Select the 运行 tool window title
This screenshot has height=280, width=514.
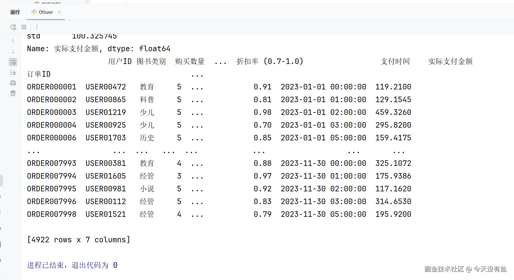coord(15,12)
